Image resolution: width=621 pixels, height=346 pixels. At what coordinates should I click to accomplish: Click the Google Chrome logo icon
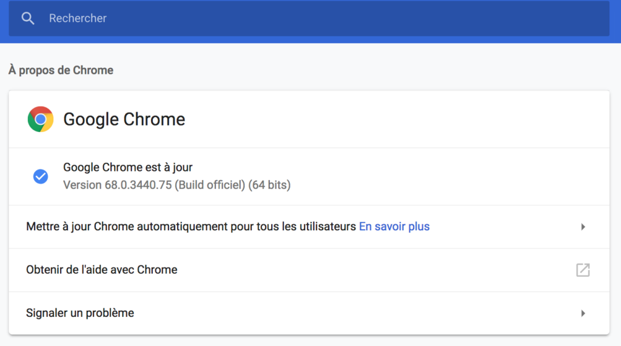41,119
